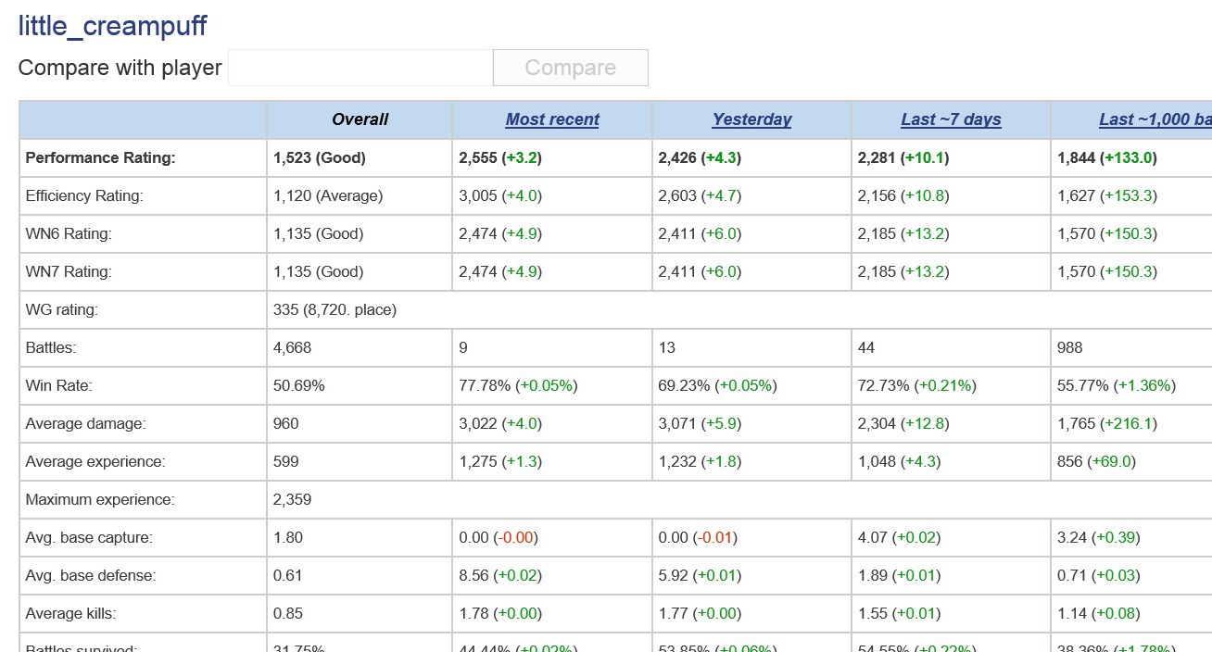Image resolution: width=1212 pixels, height=652 pixels.
Task: Click the Compare with player input field
Action: (360, 68)
